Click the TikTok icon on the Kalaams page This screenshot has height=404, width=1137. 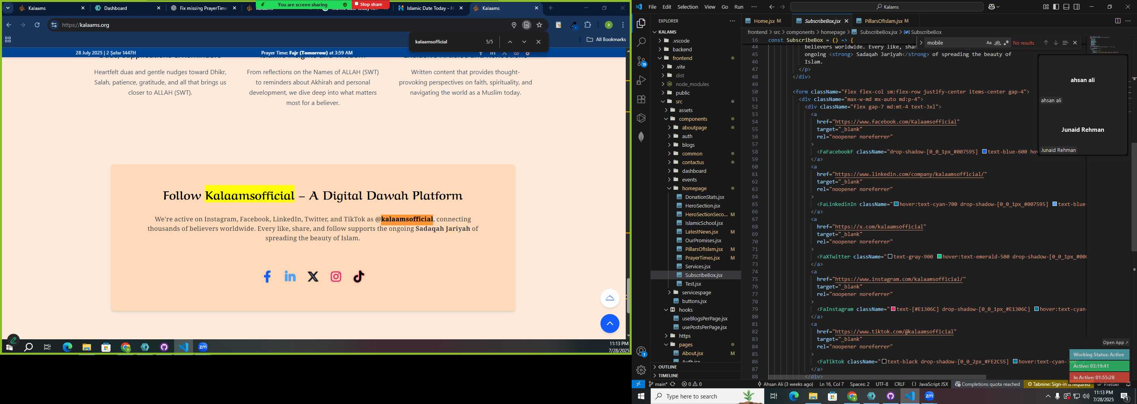359,277
